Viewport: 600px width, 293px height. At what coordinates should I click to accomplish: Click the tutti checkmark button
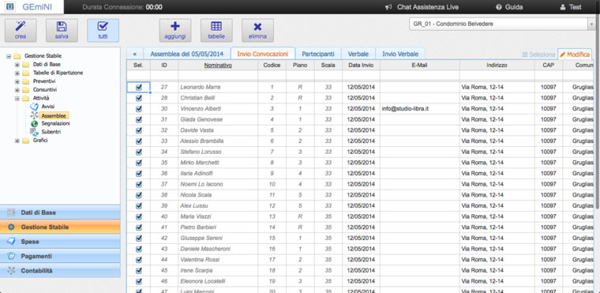103,31
